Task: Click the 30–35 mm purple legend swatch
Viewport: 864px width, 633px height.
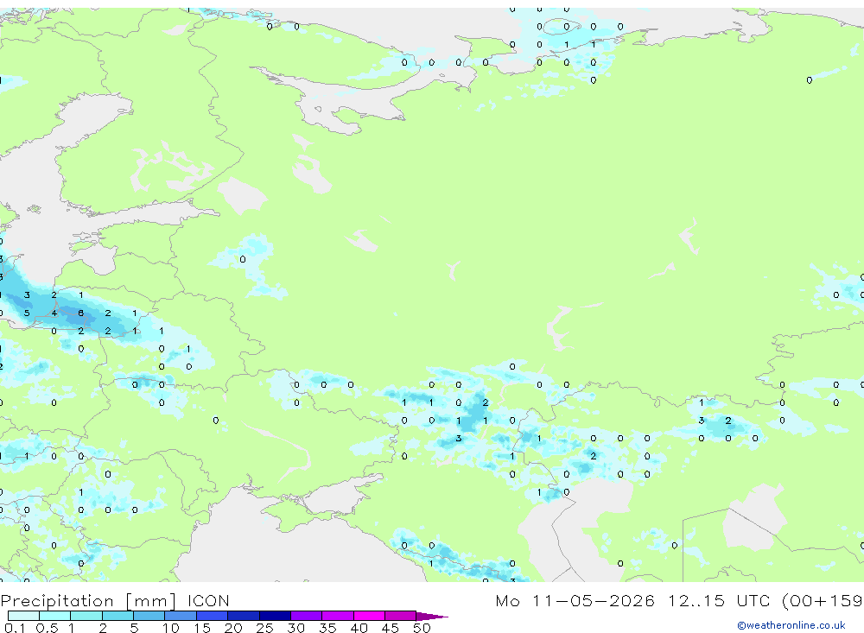Action: (x=307, y=616)
